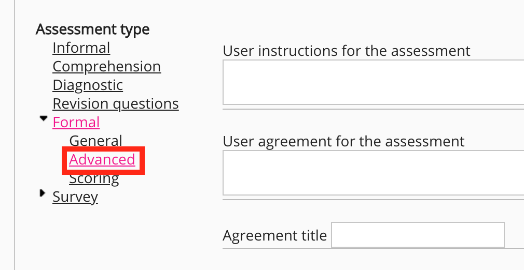Open the Revision questions link
The width and height of the screenshot is (524, 270).
(116, 104)
